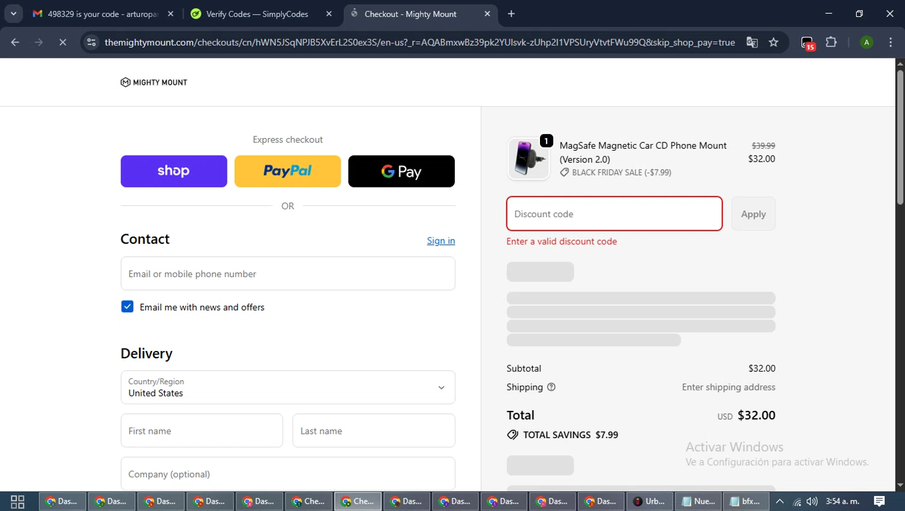Viewport: 905px width, 511px height.
Task: Click the vertical scrollbar thumb
Action: tap(900, 138)
